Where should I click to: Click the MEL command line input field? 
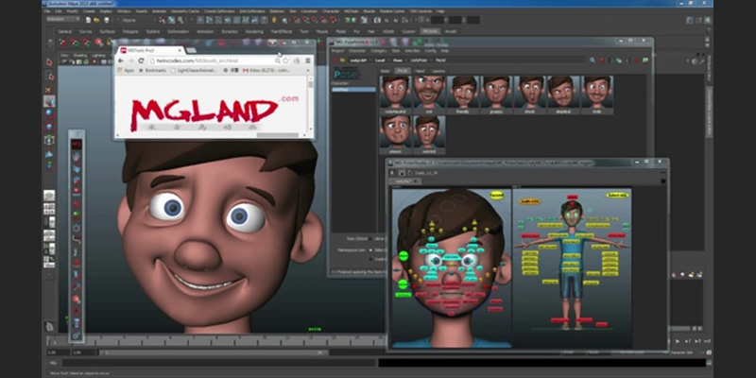point(219,363)
